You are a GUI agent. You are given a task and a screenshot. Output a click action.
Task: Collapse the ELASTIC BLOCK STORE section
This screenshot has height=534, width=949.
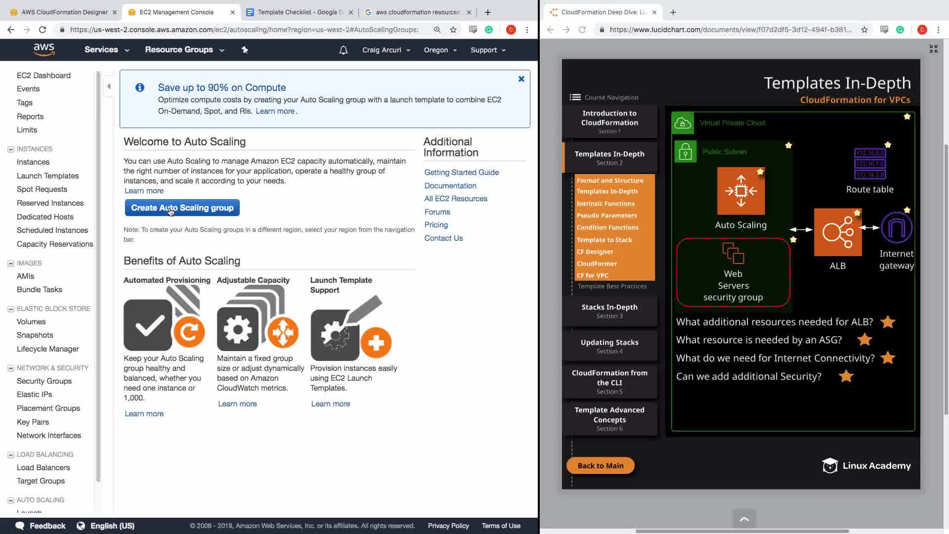coord(10,309)
